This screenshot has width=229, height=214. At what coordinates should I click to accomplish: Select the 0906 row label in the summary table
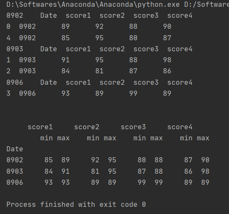[x=15, y=182]
